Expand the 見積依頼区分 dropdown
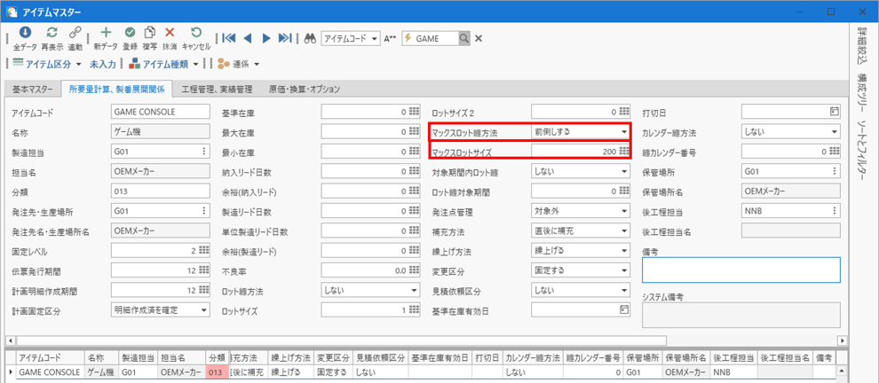879x383 pixels. (624, 290)
